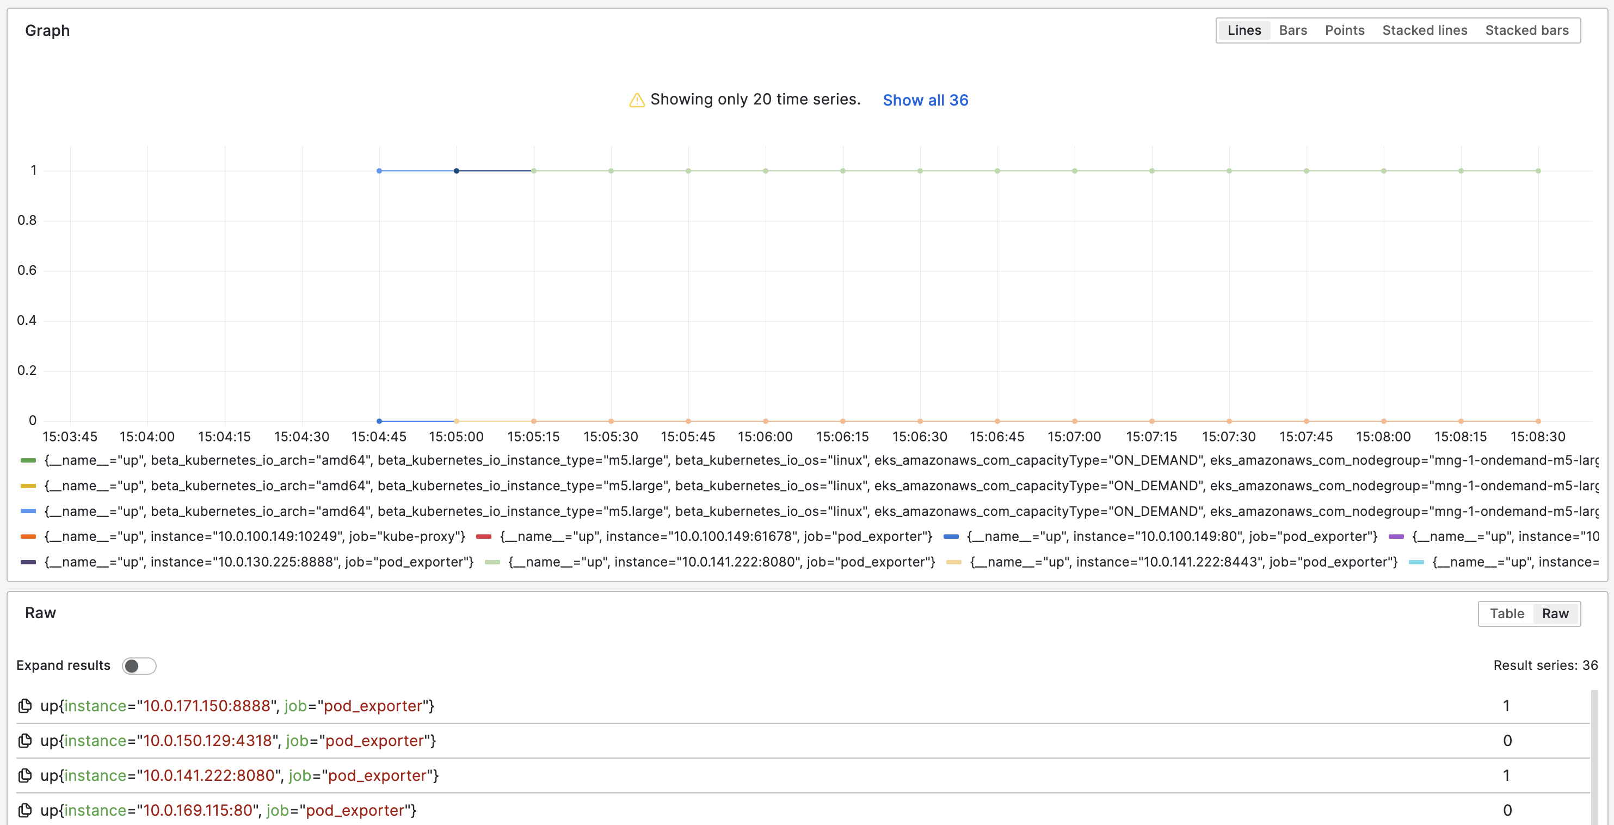The height and width of the screenshot is (825, 1614).
Task: Toggle the 10.0.141.222:8443 pod_exporter legend entry
Action: coord(1183,562)
